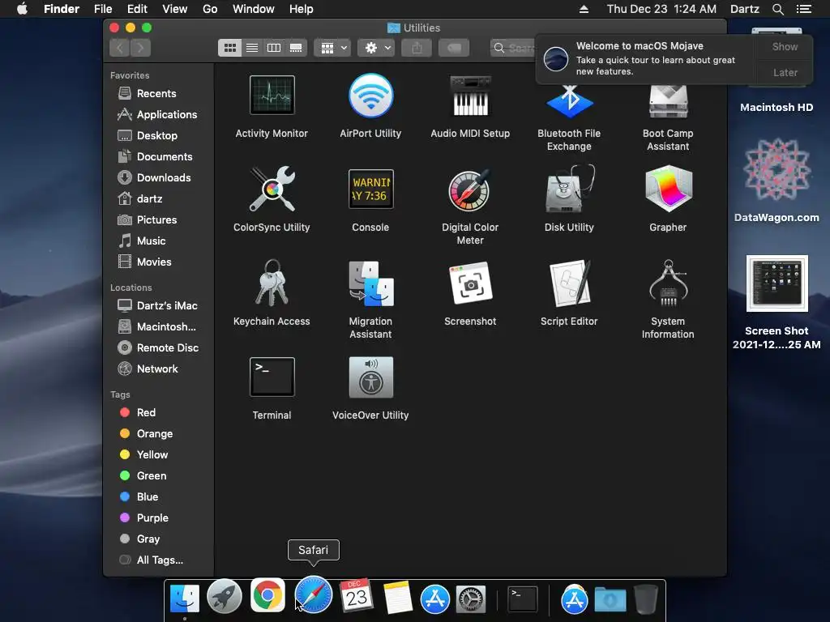
Task: Open Terminal icon in the Dock
Action: click(x=523, y=599)
